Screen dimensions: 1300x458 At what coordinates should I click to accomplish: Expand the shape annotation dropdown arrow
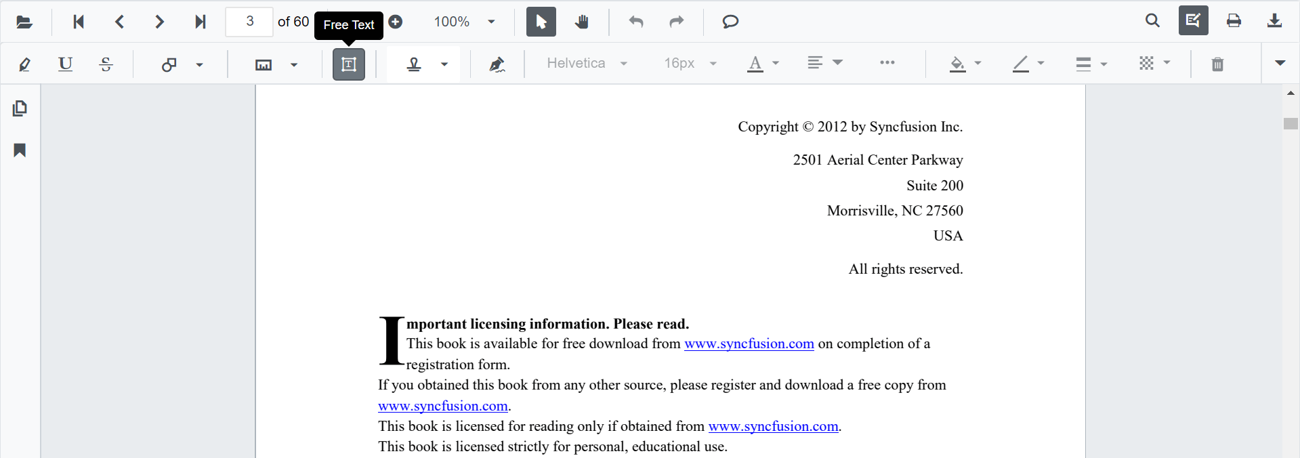click(x=199, y=65)
